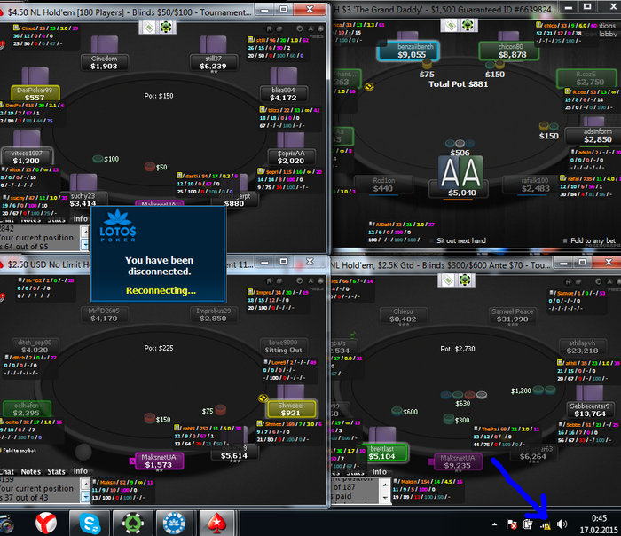Click the yellow note icon beside blizz HUD stats
The width and height of the screenshot is (621, 536).
(x=263, y=109)
